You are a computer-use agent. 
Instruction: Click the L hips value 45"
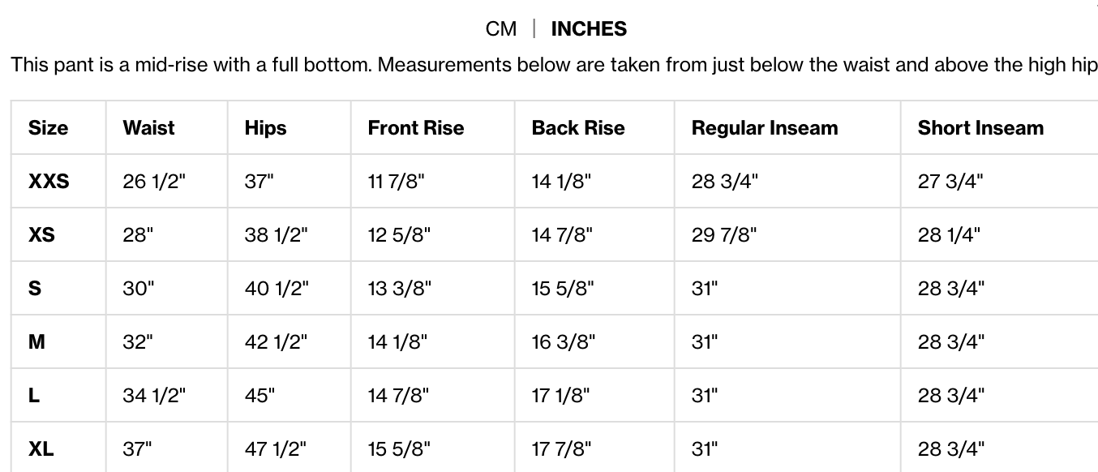point(259,396)
